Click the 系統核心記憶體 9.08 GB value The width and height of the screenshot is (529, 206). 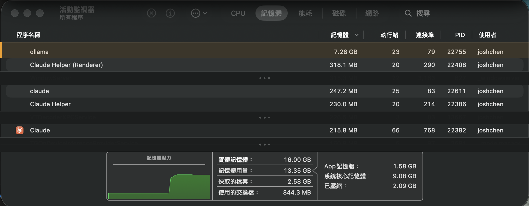click(405, 176)
